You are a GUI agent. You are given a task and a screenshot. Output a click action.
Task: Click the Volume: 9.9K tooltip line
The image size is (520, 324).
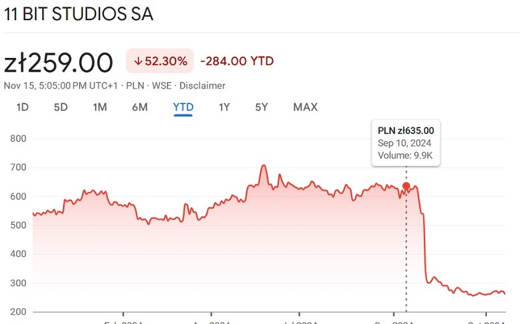coord(405,155)
